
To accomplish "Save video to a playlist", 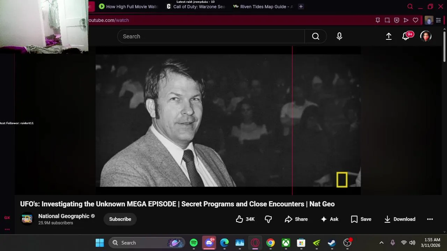I will click(x=361, y=219).
